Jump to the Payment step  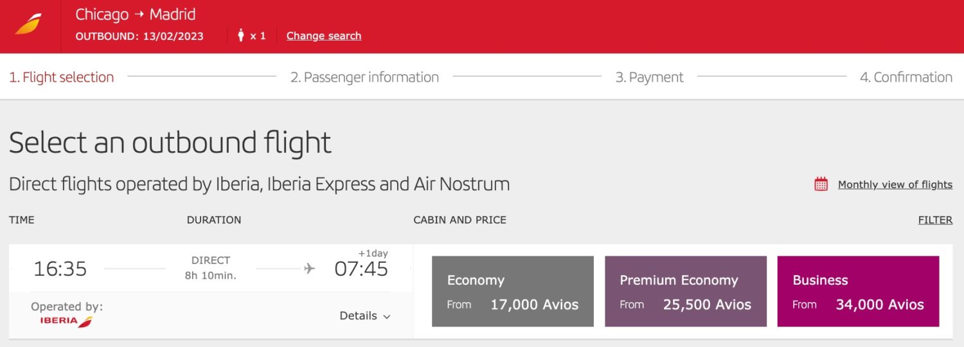tap(649, 77)
